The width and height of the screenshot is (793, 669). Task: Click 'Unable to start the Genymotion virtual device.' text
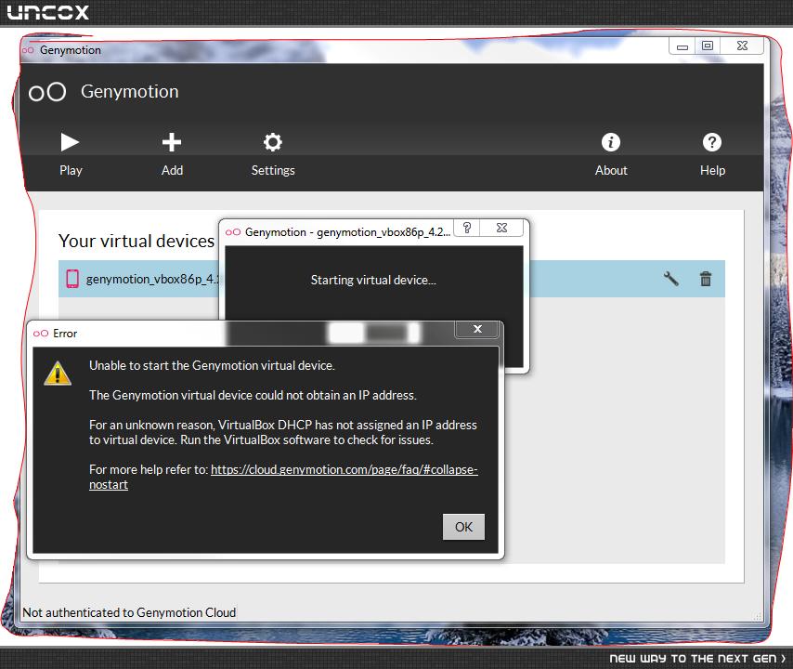212,365
